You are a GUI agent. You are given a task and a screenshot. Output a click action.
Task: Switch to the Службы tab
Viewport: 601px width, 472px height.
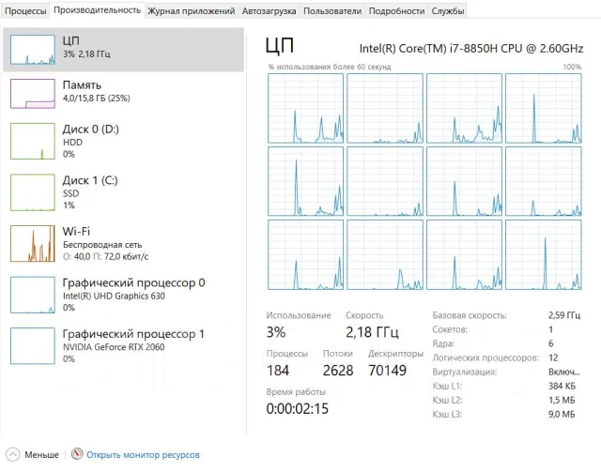tap(448, 11)
